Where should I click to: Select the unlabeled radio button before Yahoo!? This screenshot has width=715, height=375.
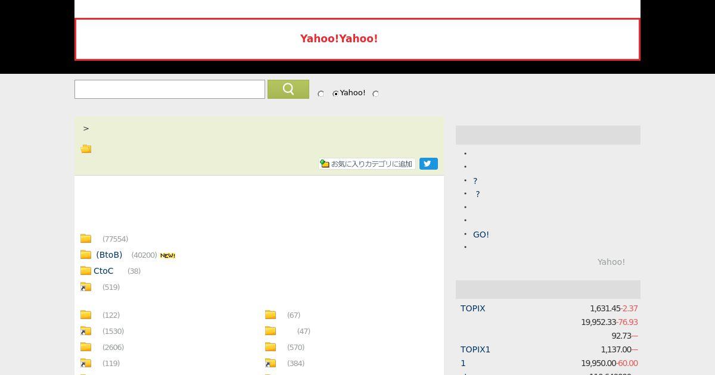(x=321, y=93)
